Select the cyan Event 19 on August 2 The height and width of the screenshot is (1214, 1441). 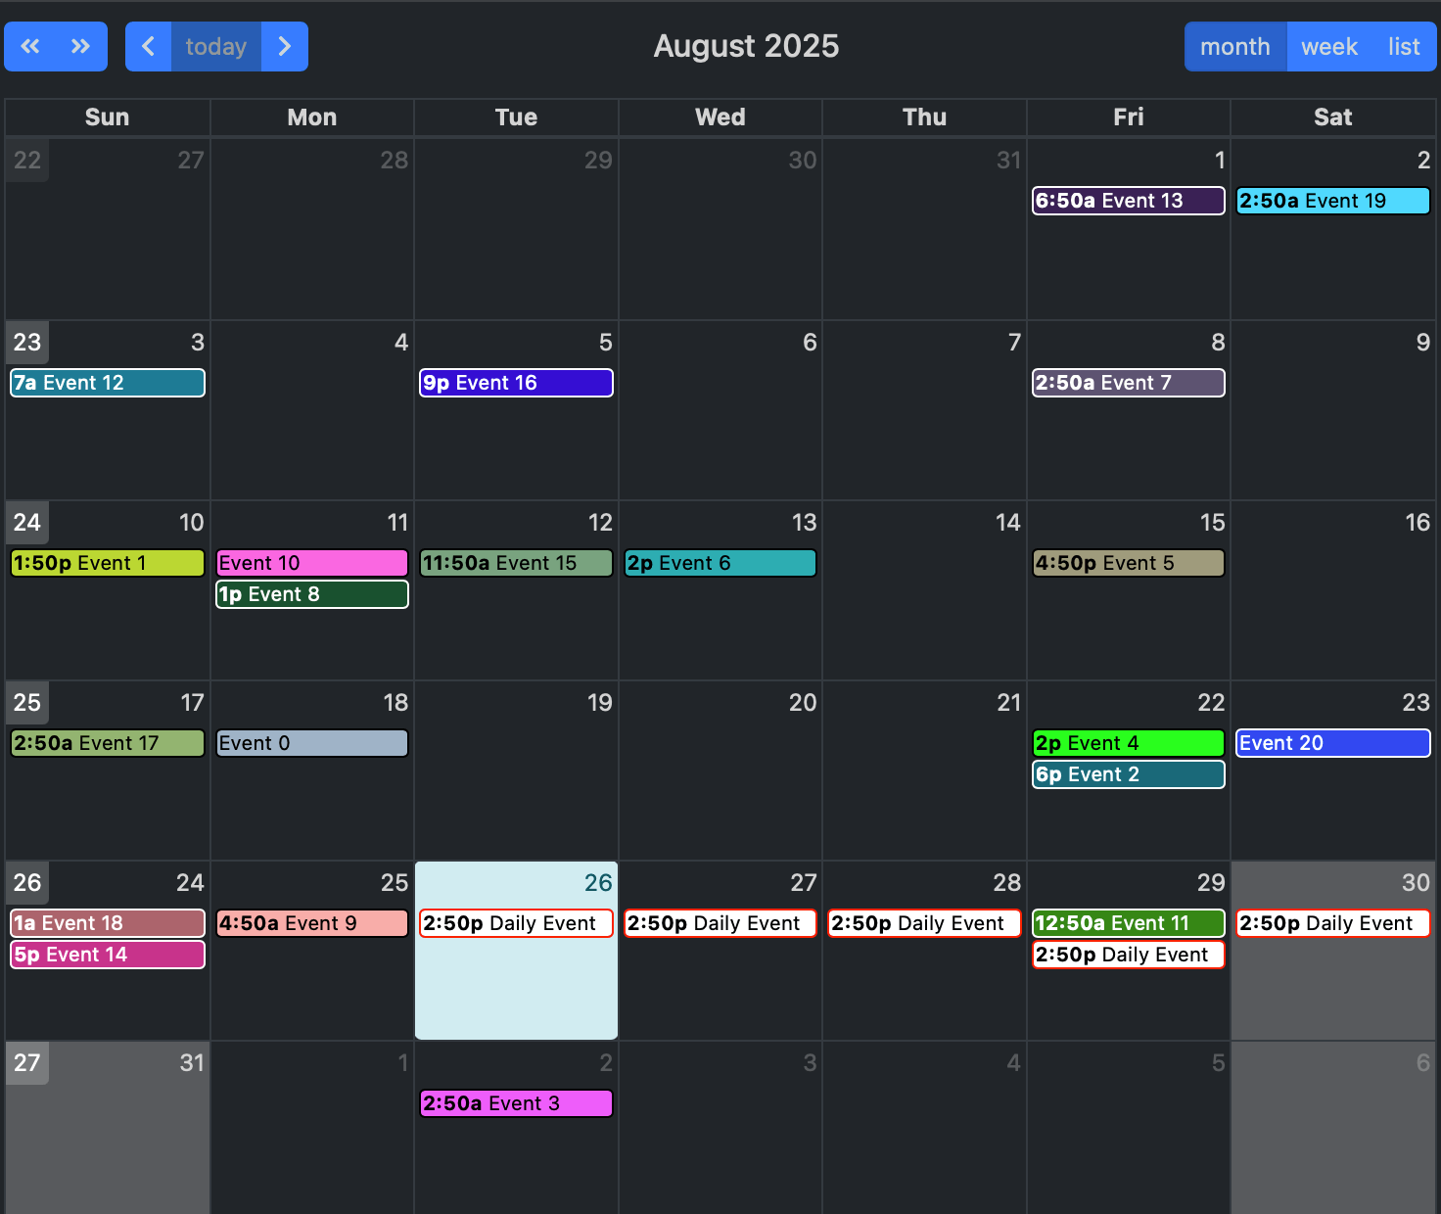[1332, 201]
